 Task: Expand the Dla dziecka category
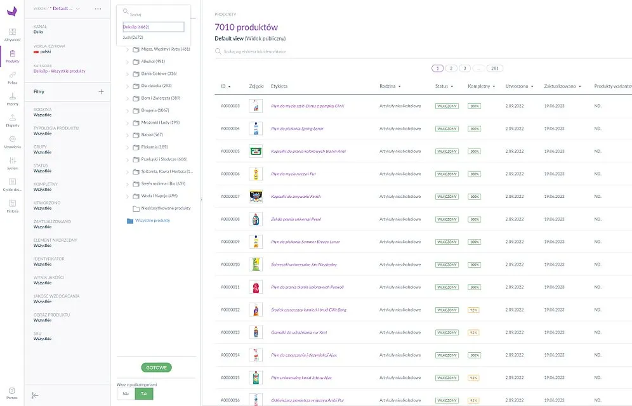coord(128,86)
